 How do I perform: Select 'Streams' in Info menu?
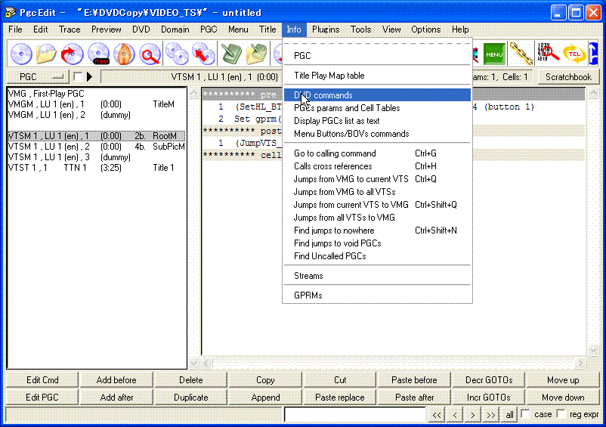[x=377, y=276]
